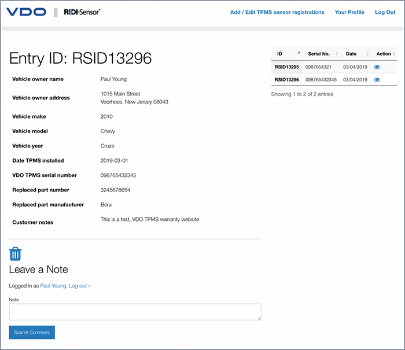Click the REDI-Sensor logo
Screen dimensions: 405x350
(82, 12)
